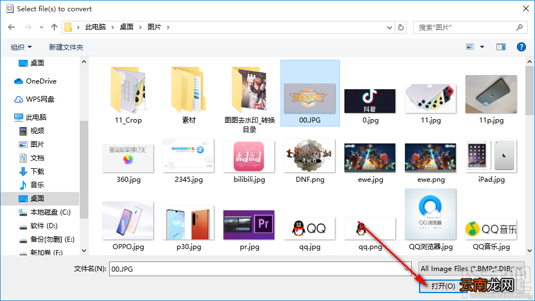The height and width of the screenshot is (301, 535).
Task: Open 视频 in sidebar
Action: [x=32, y=131]
